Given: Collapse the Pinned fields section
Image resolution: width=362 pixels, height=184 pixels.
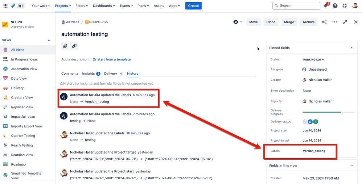Looking at the screenshot, I should click(x=351, y=48).
